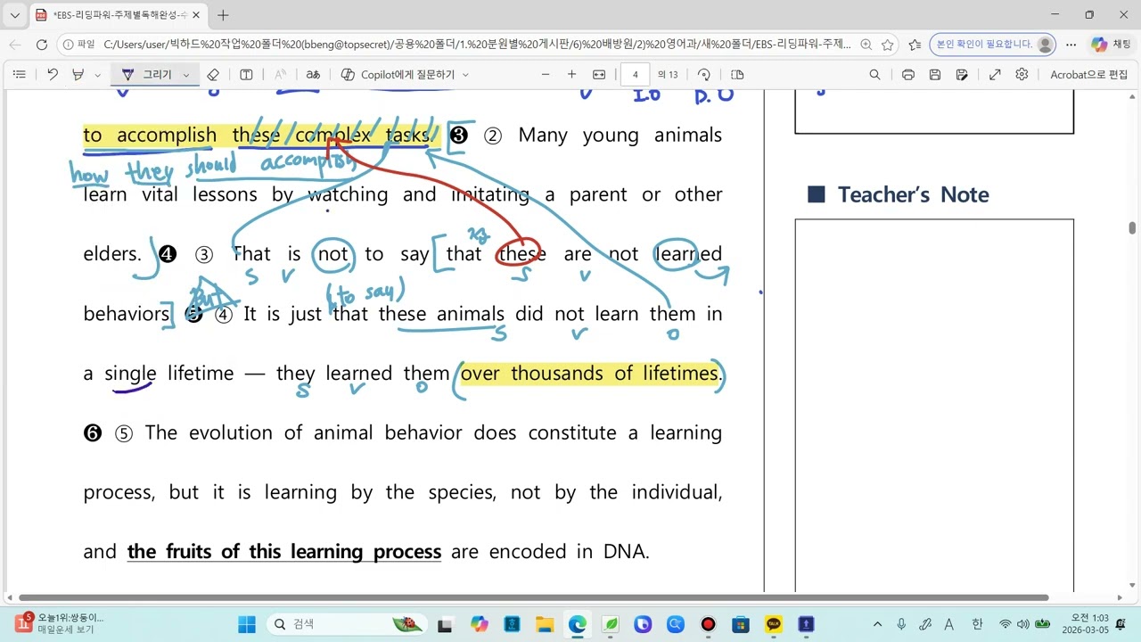
Task: Click the horizontal scrollbar of PDF
Action: (x=533, y=597)
